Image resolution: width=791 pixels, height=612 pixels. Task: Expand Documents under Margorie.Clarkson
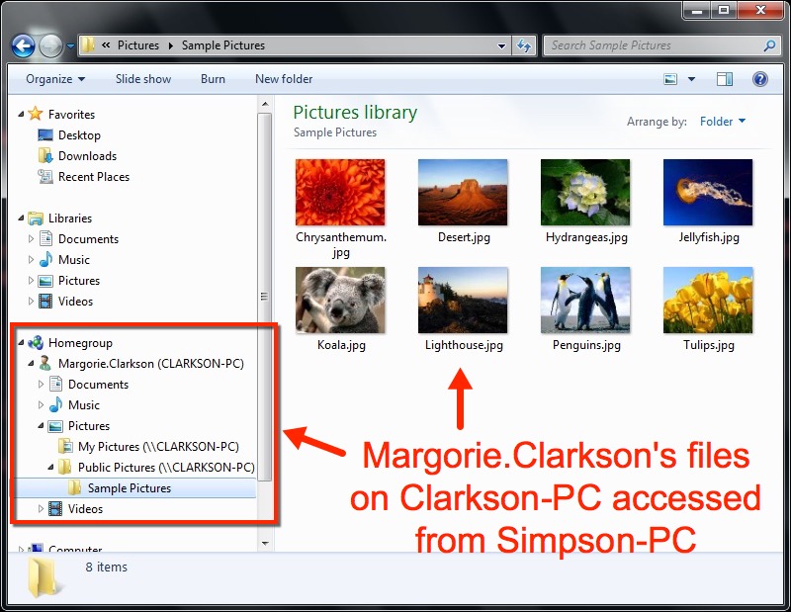pos(41,385)
